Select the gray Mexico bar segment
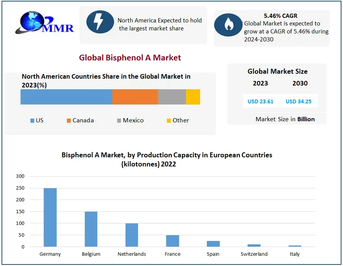Viewport: 343px width, 266px height. point(172,97)
